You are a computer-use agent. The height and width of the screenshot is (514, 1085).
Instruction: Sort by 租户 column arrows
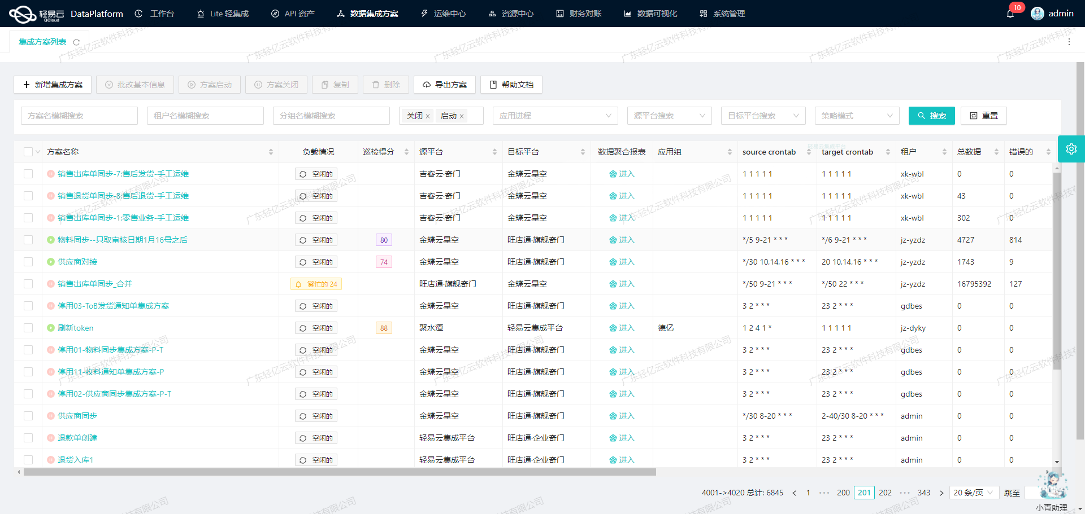(944, 152)
